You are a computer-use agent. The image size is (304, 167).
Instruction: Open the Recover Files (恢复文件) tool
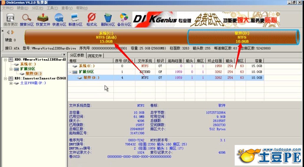click(x=43, y=20)
